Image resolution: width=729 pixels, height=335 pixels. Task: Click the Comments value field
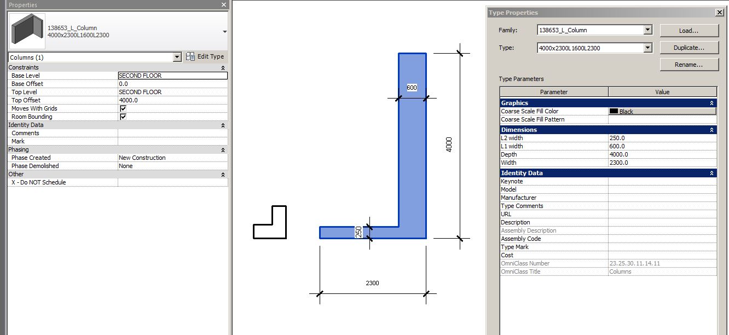coord(172,133)
